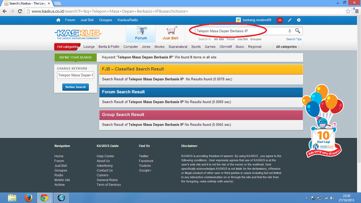Click the home icon in Kaskus top bar

pyautogui.click(x=58, y=20)
